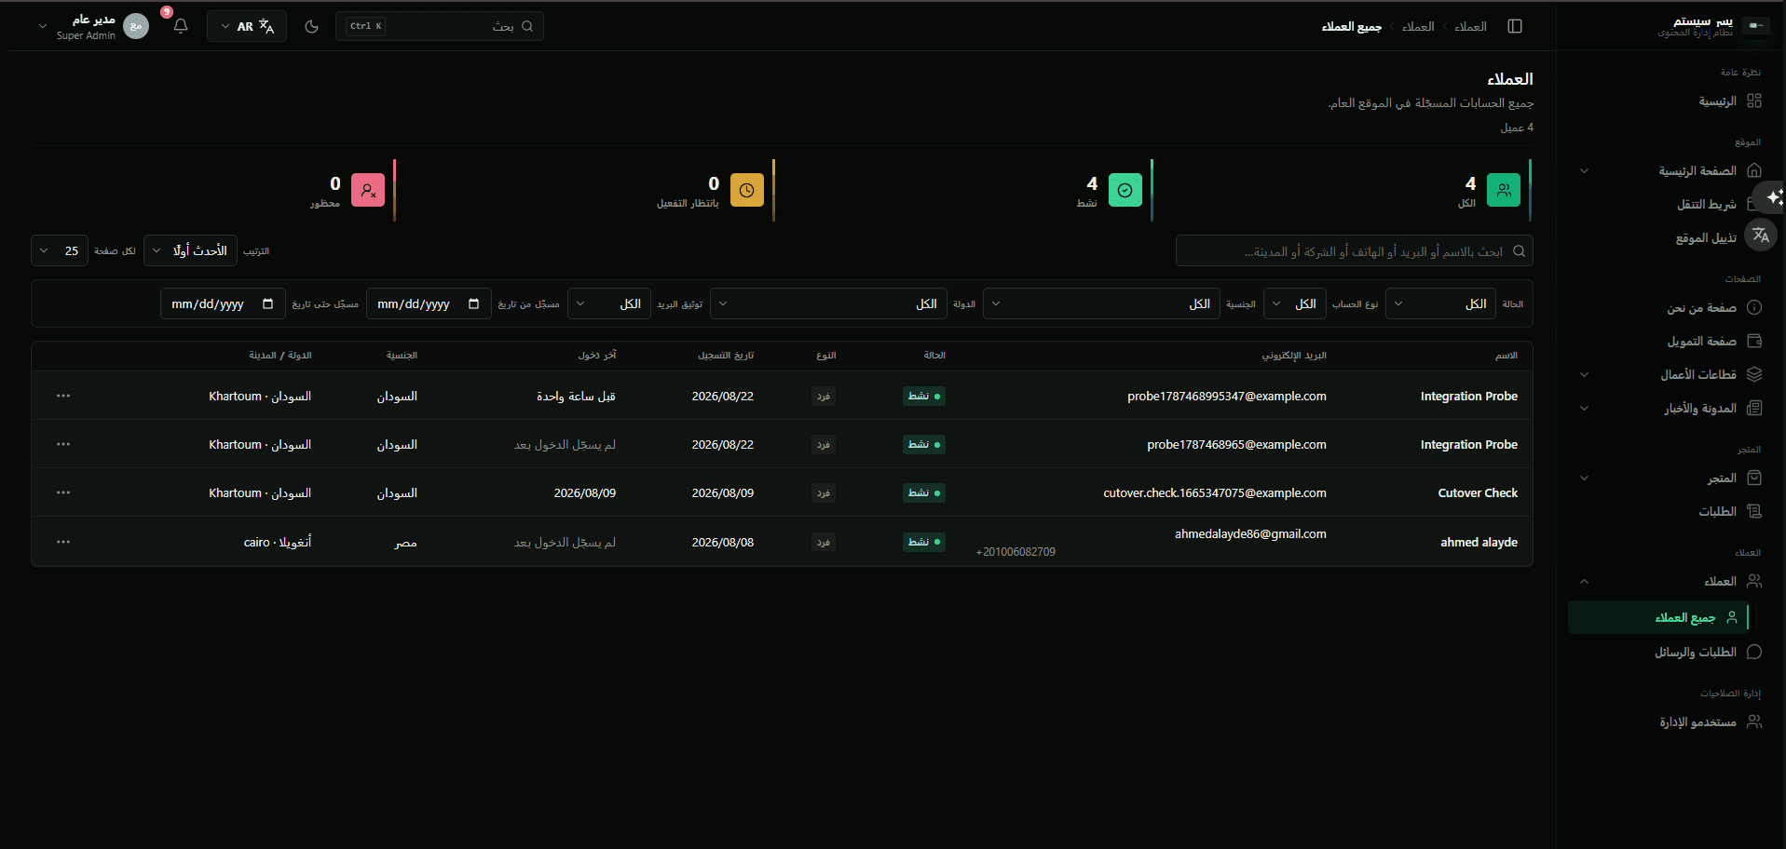Open actions menu for ahmed alayde row
Screen dimensions: 1786x849
point(63,542)
